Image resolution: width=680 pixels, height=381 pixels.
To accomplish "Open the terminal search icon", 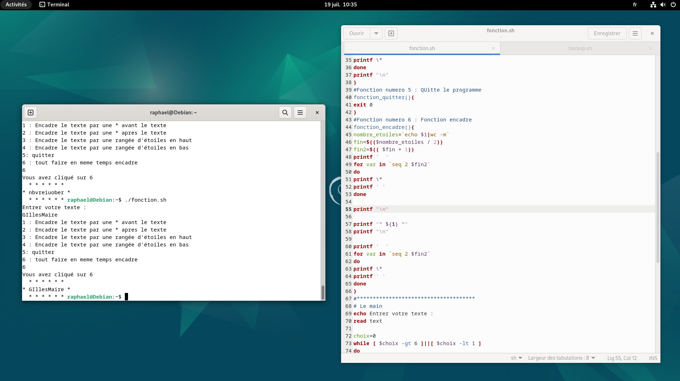I will pyautogui.click(x=285, y=113).
